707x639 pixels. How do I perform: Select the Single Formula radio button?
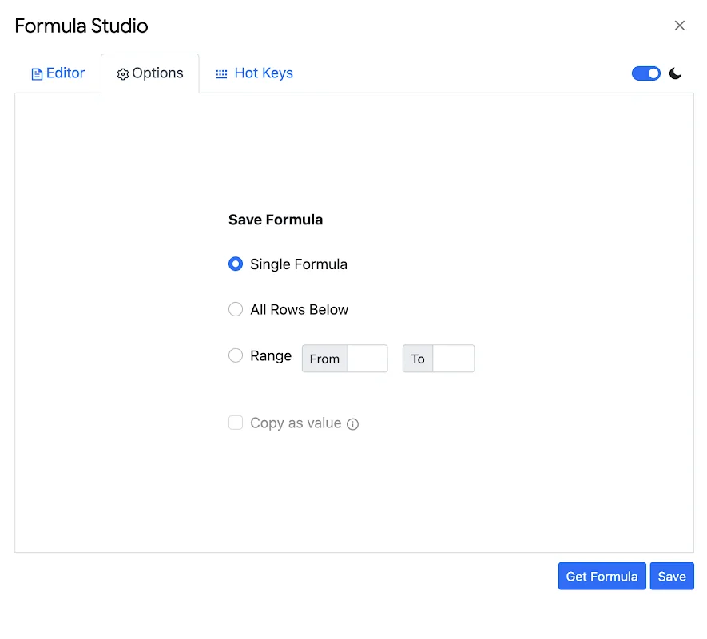[236, 264]
